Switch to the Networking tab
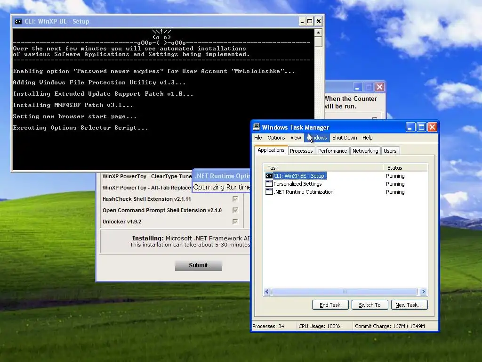 (x=365, y=151)
